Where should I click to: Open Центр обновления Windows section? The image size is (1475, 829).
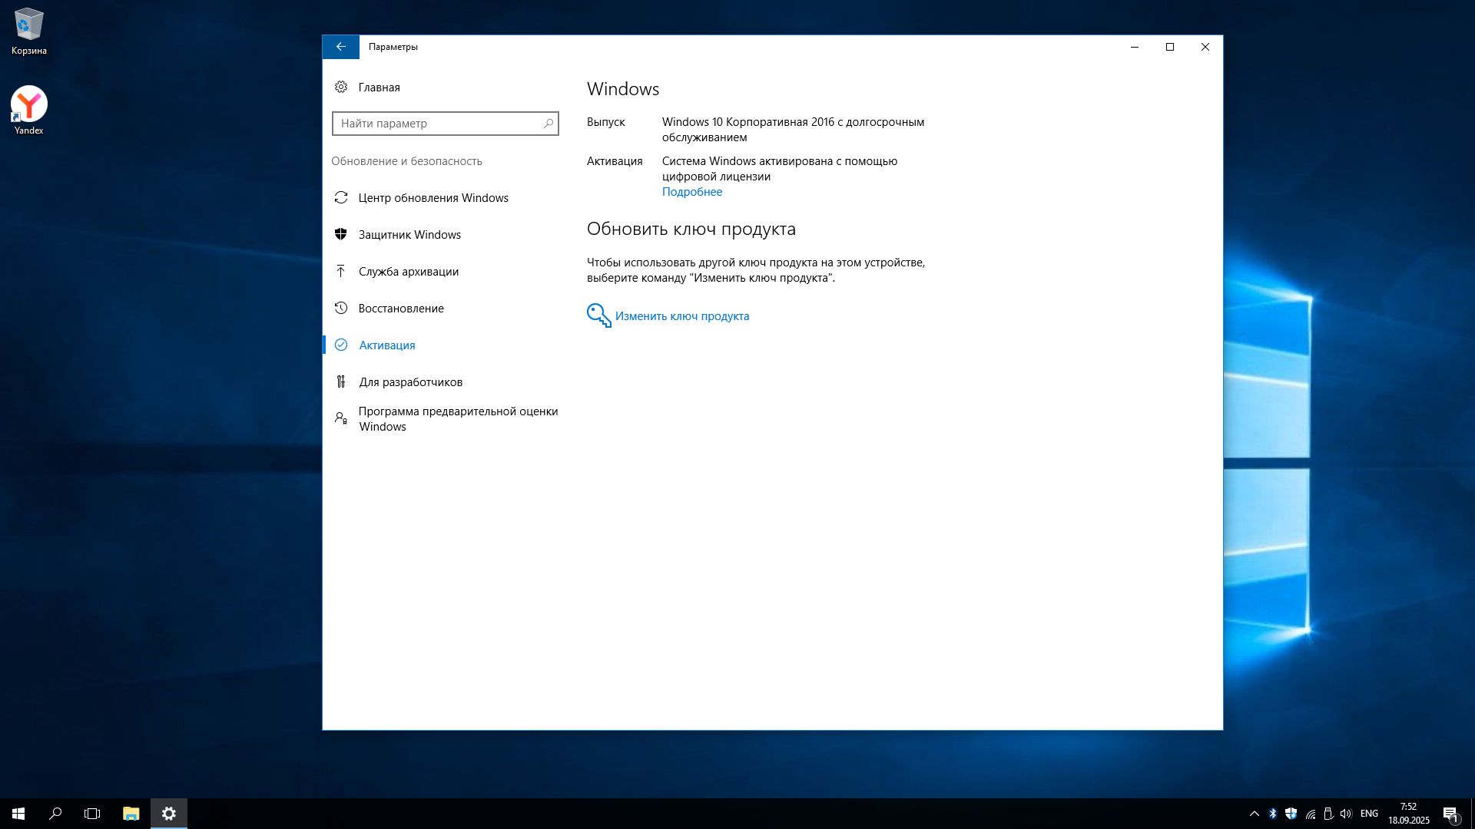(x=433, y=198)
